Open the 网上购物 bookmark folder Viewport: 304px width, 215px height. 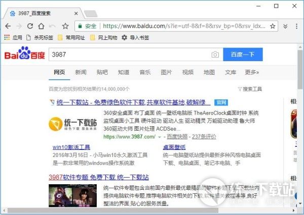(x=104, y=37)
